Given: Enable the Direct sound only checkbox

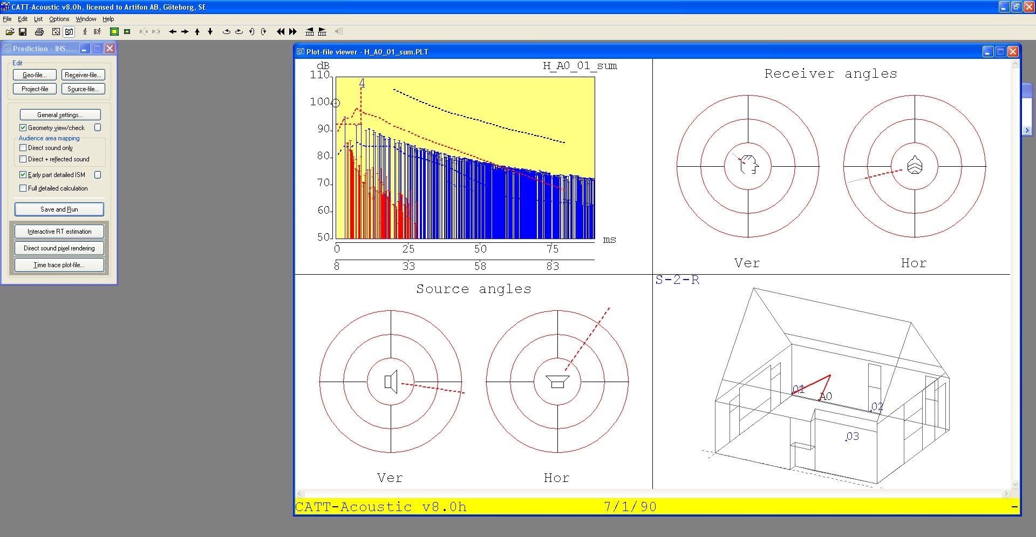Looking at the screenshot, I should (23, 148).
